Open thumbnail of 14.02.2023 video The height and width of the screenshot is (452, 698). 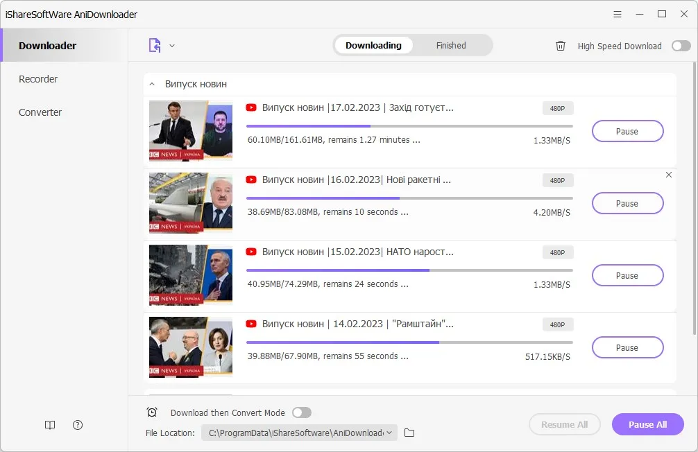point(191,347)
